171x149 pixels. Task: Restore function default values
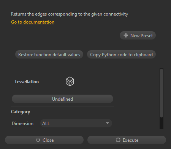49,54
